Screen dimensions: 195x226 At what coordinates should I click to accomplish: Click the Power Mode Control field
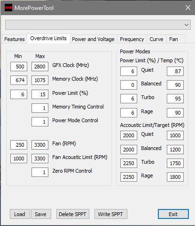coord(40,122)
